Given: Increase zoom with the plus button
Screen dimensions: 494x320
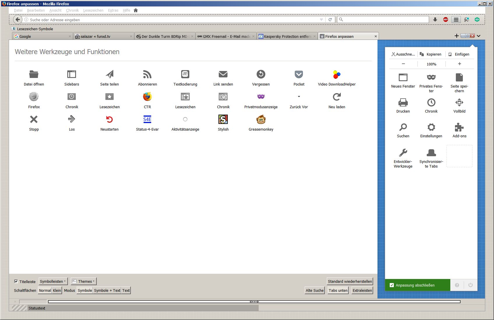Looking at the screenshot, I should pos(460,64).
